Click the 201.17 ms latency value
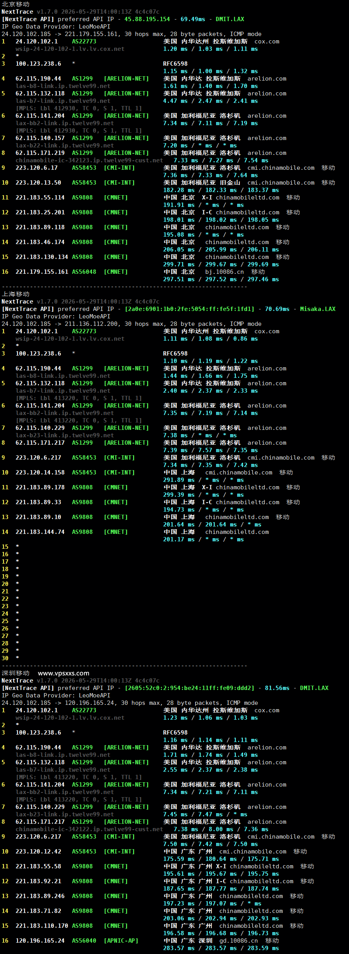The image size is (349, 954). coord(179,539)
